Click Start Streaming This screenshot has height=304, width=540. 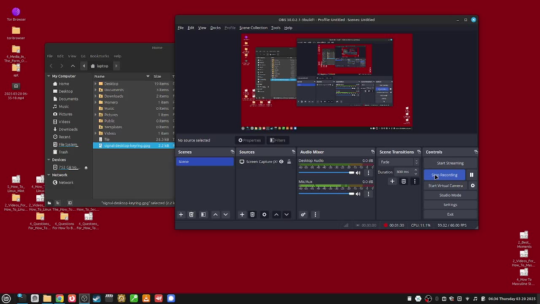pos(450,163)
